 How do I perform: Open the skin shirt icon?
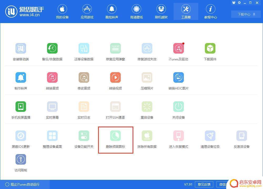234,3
